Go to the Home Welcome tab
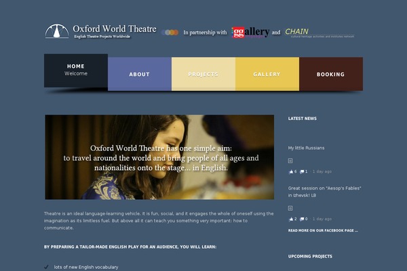 (x=76, y=70)
